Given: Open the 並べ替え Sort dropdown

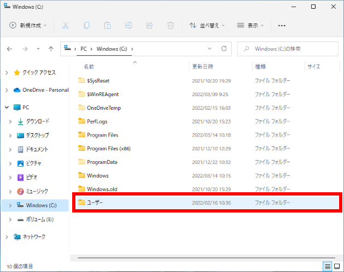Looking at the screenshot, I should point(207,26).
